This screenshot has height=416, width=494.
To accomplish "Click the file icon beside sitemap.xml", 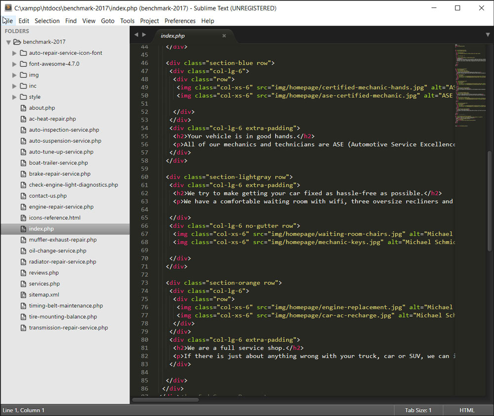I will (x=23, y=294).
